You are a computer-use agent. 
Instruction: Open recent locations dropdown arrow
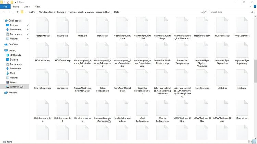tap(13, 12)
